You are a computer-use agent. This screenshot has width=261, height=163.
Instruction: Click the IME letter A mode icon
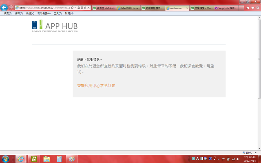click(197, 159)
